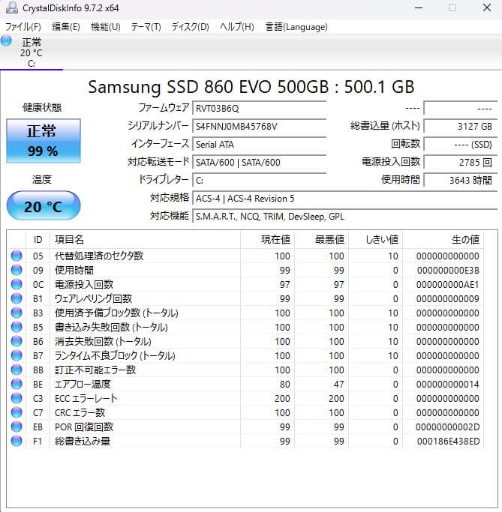This screenshot has height=512, width=502.
Task: Click status icon for ID B7 row
Action: [17, 355]
